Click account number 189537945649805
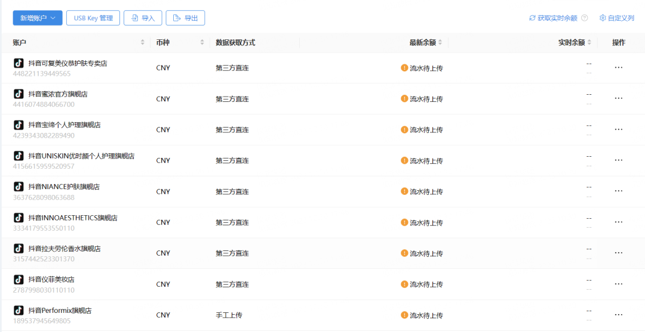The height and width of the screenshot is (332, 645). pos(42,321)
